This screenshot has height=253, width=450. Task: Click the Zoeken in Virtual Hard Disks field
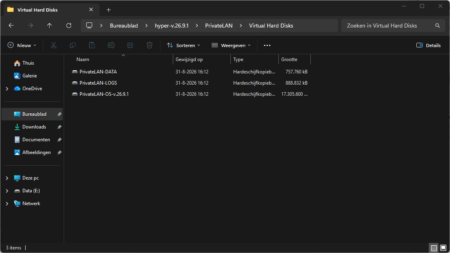[x=393, y=26]
